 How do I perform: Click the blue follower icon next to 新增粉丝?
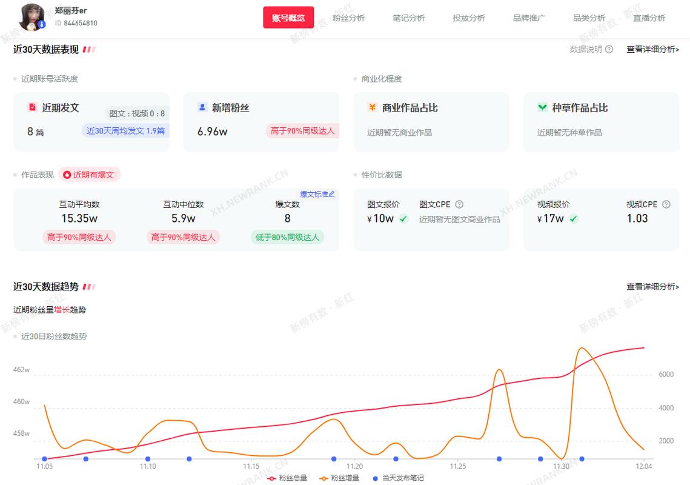[201, 107]
